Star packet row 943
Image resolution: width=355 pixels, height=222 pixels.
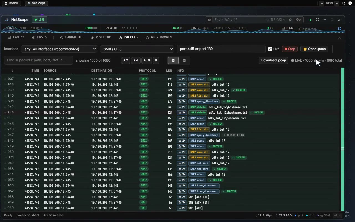[x=5, y=113]
